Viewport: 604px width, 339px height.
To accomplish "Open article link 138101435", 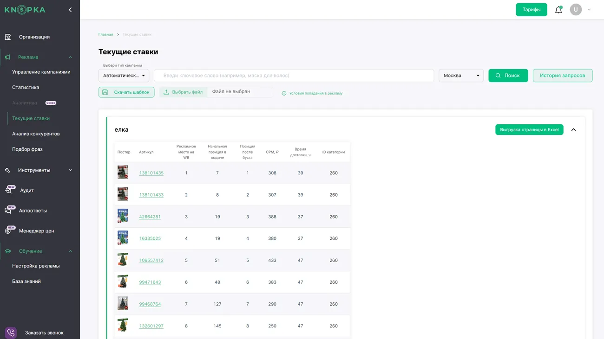I will tap(151, 173).
